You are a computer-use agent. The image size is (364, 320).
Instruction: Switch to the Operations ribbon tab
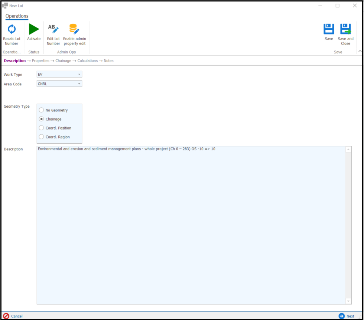tap(17, 16)
